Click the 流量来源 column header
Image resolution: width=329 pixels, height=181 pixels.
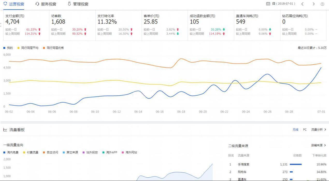tap(244, 155)
